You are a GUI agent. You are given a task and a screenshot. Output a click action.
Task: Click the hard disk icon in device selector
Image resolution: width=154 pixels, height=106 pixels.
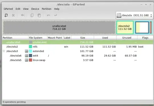pyautogui.click(x=119, y=15)
